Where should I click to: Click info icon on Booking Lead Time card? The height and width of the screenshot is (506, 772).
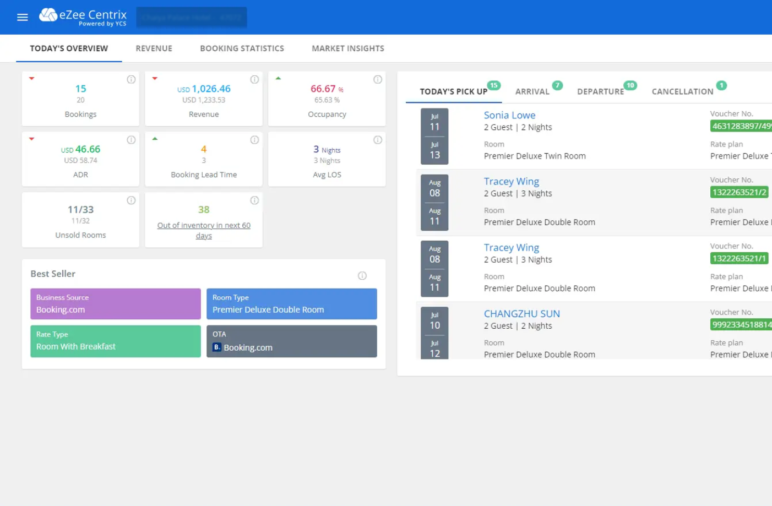coord(254,140)
